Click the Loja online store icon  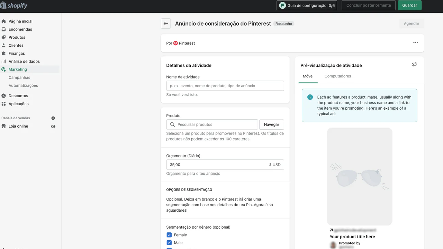[4, 126]
